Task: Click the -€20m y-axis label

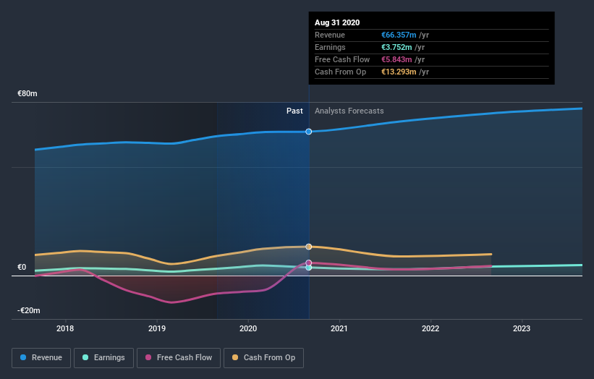Action: (x=29, y=310)
